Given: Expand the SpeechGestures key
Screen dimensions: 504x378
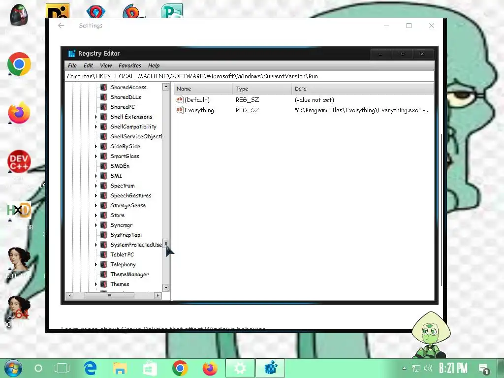Looking at the screenshot, I should [96, 195].
